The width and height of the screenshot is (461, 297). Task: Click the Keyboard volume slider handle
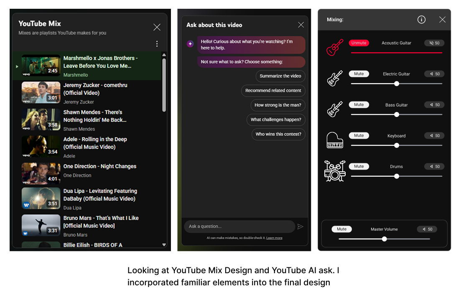click(x=397, y=145)
